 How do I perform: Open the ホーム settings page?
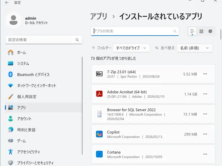(44, 53)
